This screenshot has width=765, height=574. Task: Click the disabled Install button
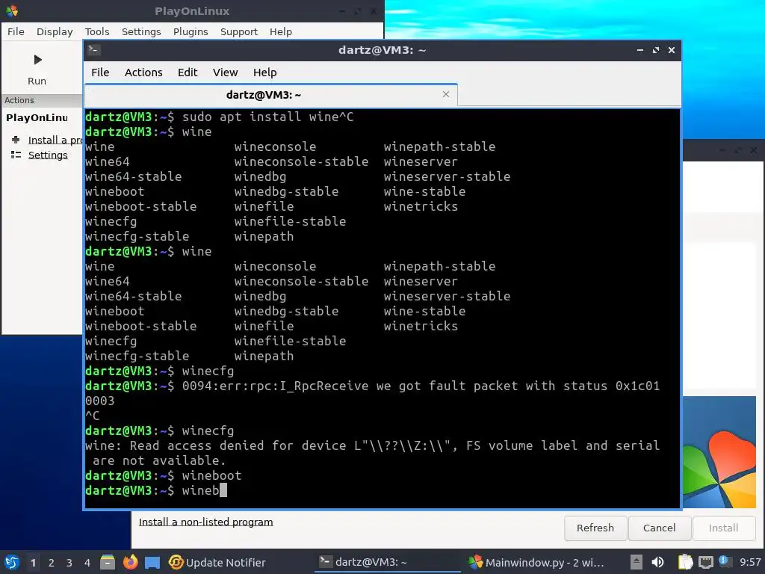pos(723,528)
